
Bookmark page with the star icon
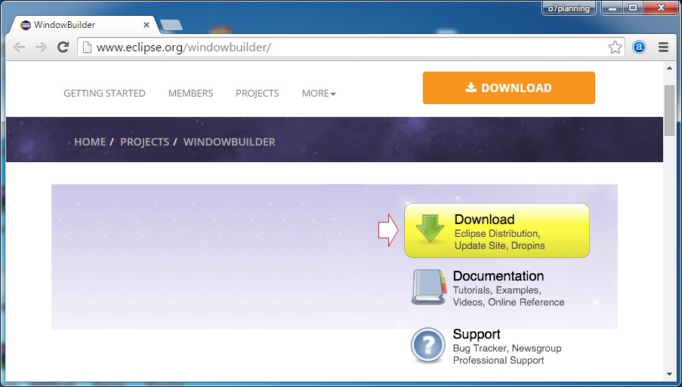615,48
